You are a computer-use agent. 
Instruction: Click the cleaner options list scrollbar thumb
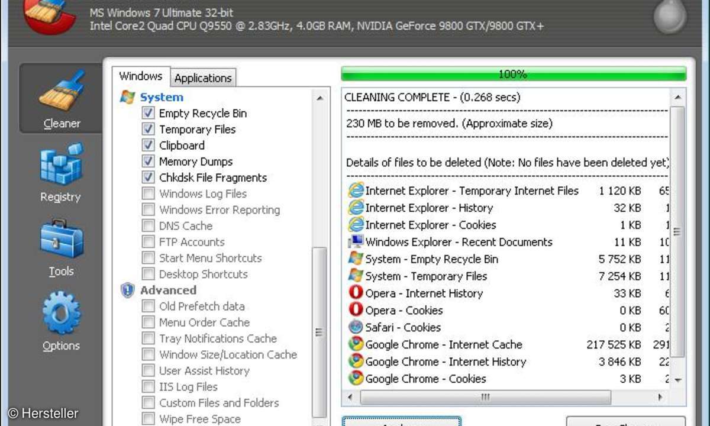tap(319, 331)
